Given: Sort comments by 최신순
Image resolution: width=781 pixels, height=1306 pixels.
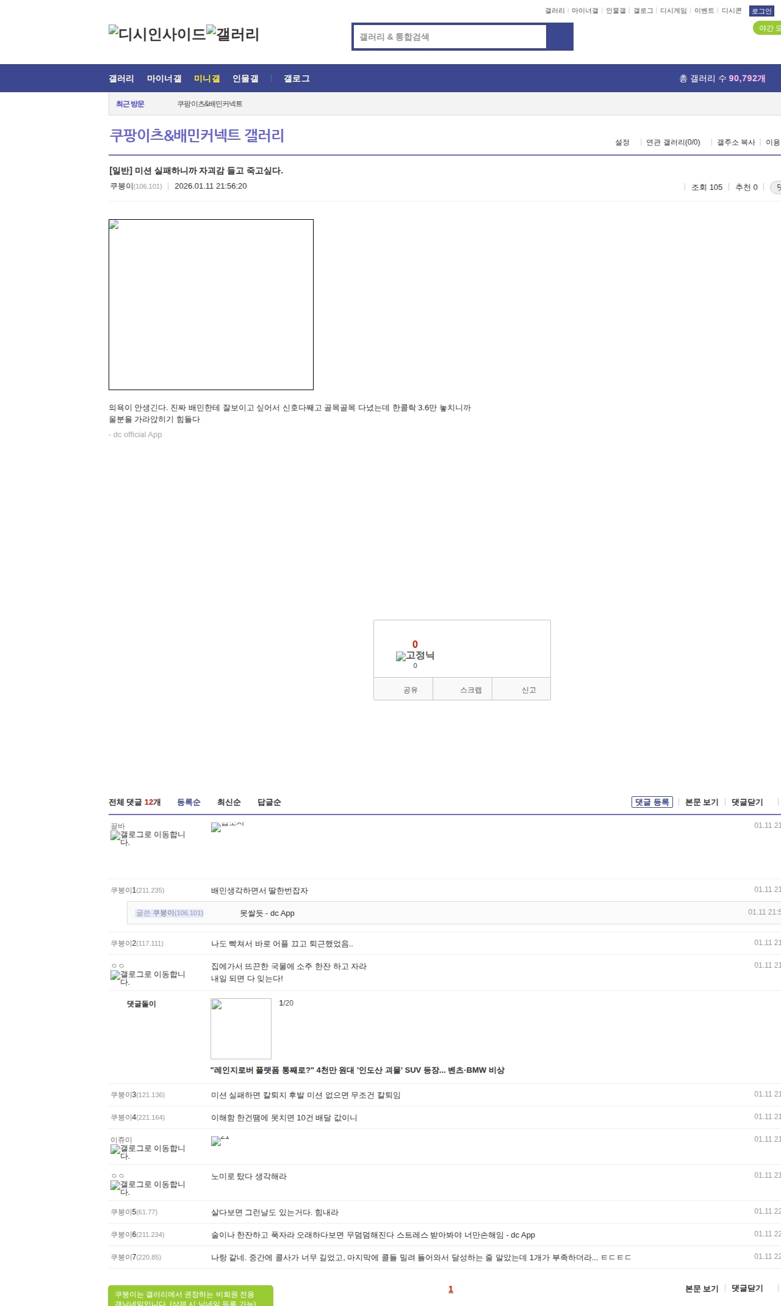Looking at the screenshot, I should pyautogui.click(x=229, y=802).
